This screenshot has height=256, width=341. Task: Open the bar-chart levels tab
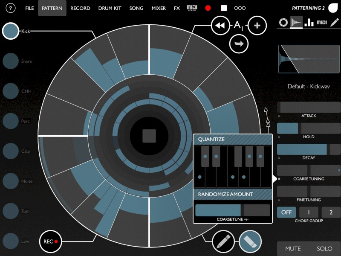click(x=309, y=22)
